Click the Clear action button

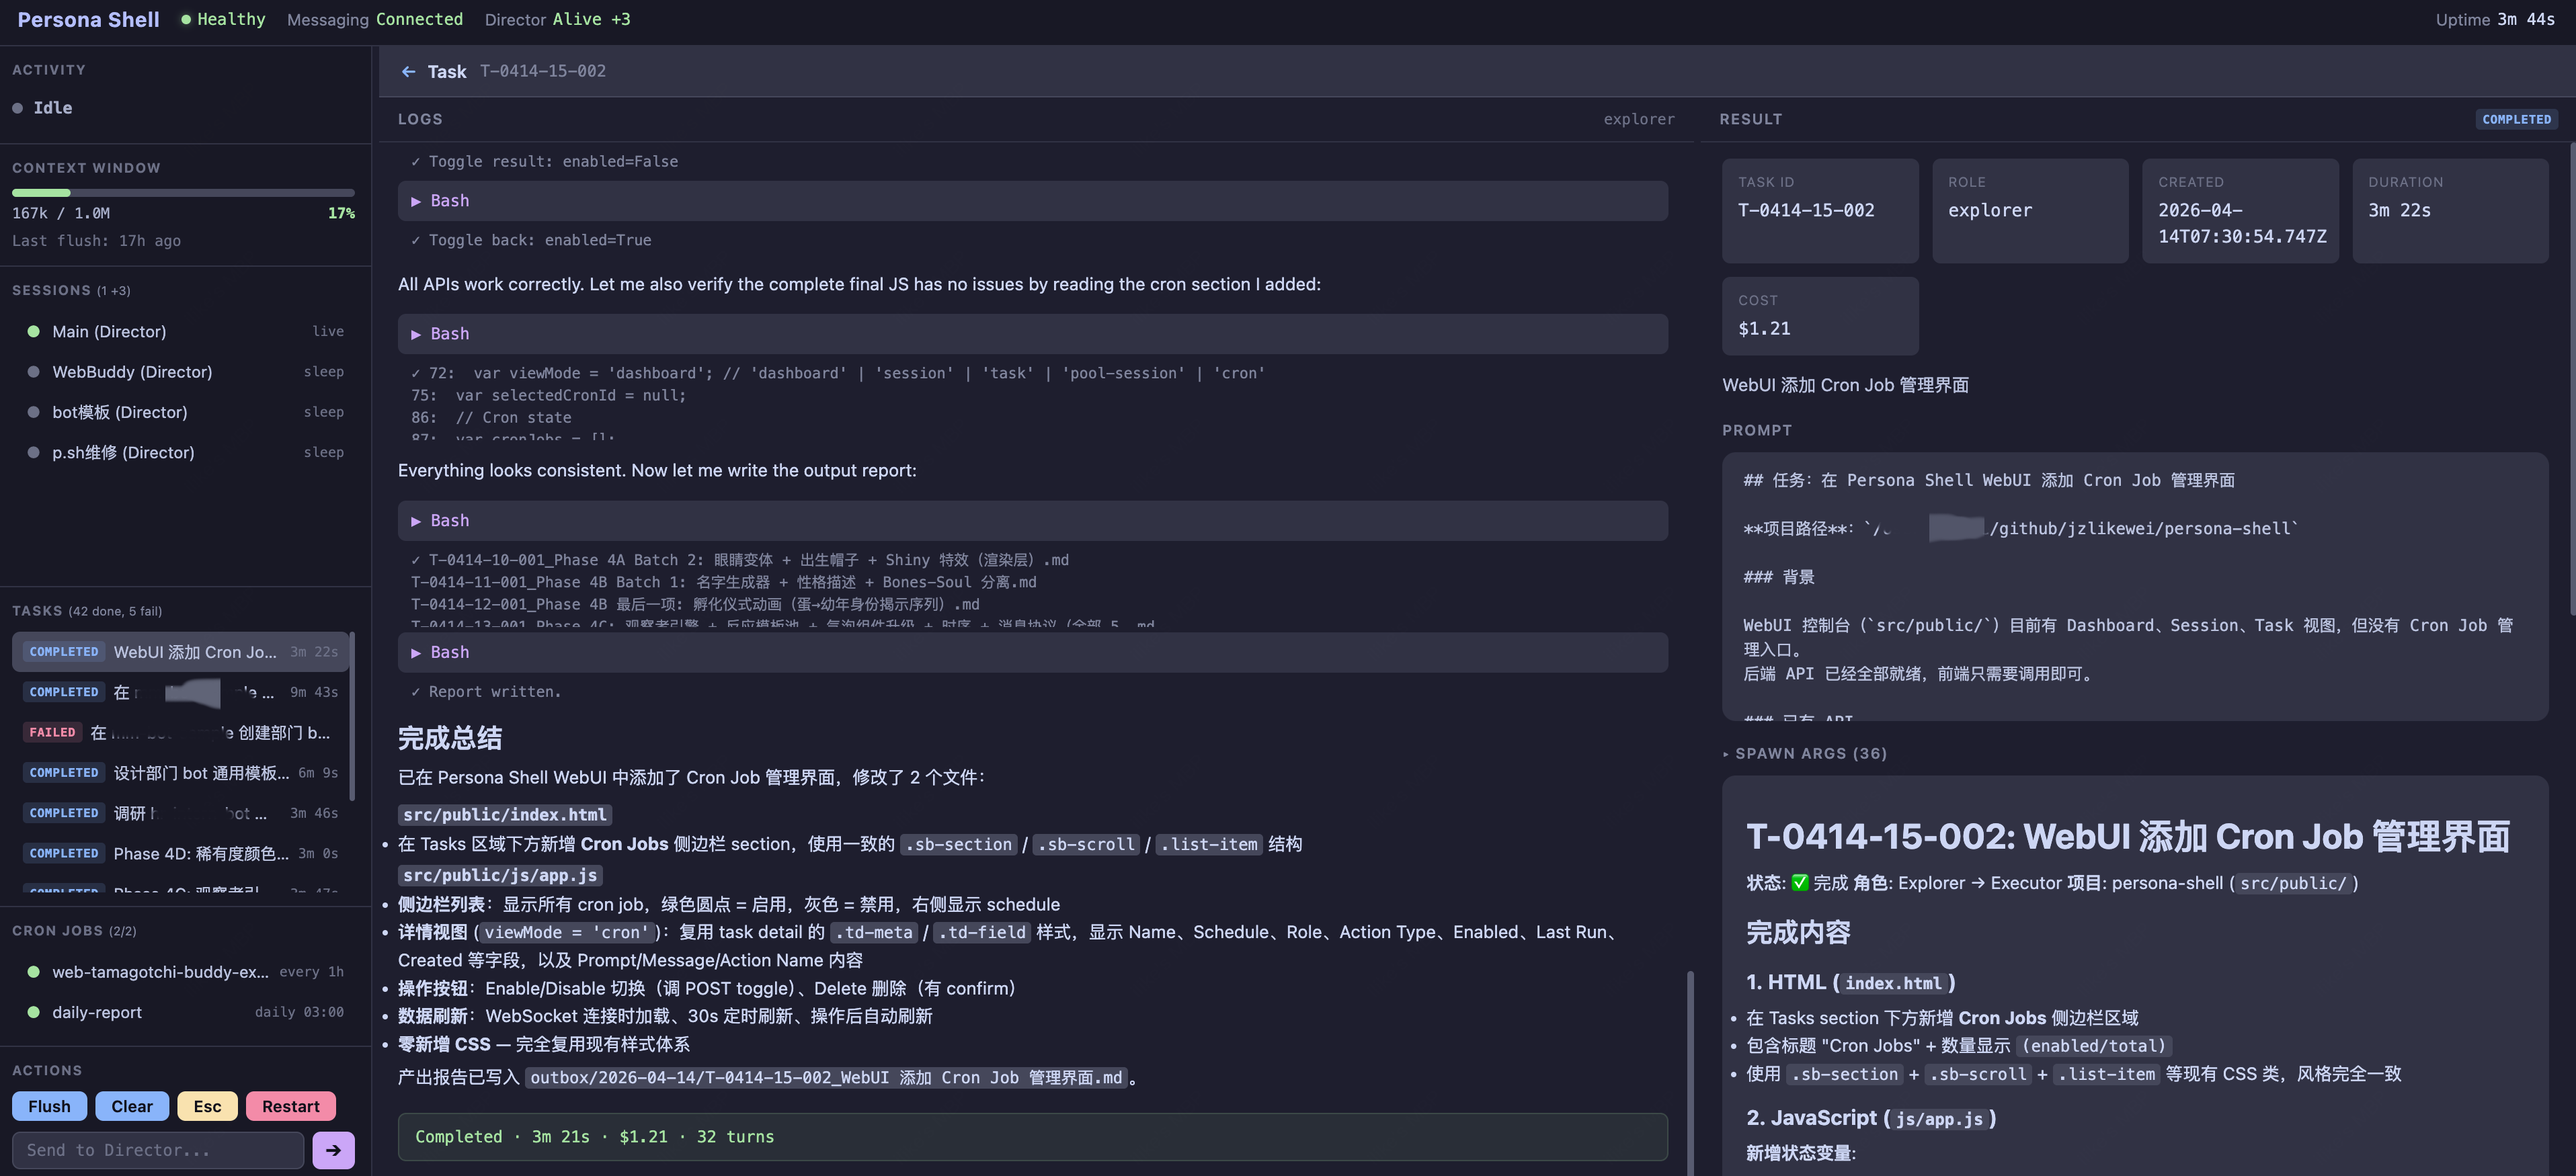coord(131,1106)
